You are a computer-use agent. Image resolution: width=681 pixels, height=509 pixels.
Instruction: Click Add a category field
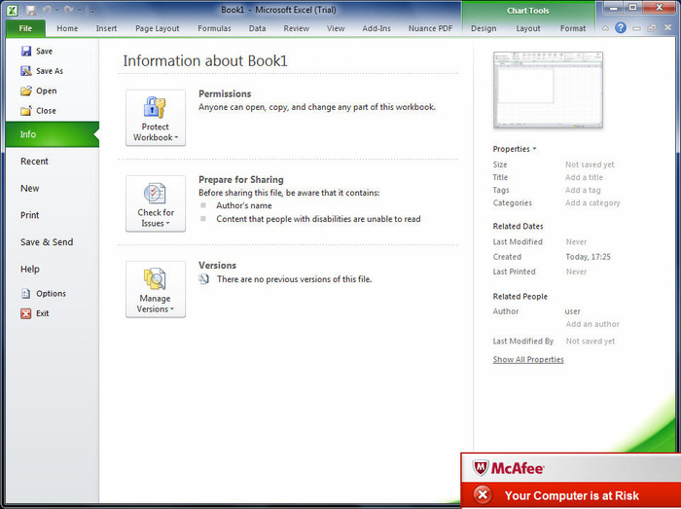tap(592, 202)
